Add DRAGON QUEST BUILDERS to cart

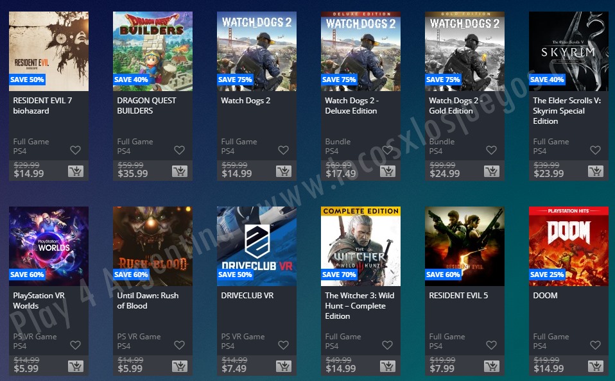[x=180, y=171]
